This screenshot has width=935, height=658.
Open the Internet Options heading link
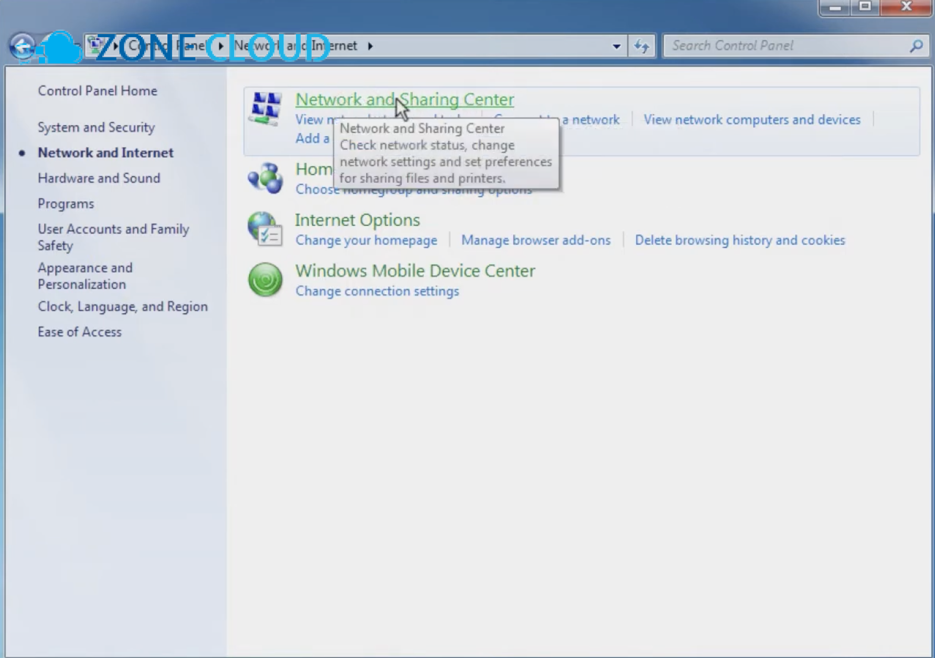357,220
